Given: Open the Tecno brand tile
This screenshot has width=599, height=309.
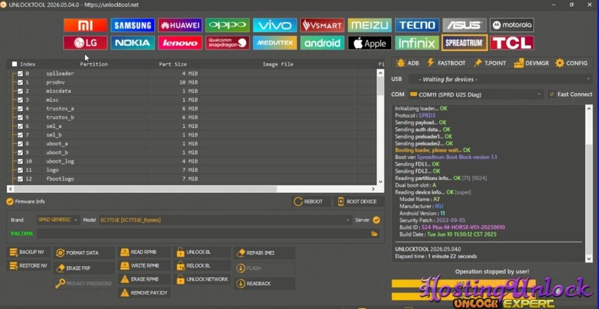Looking at the screenshot, I should (x=417, y=25).
